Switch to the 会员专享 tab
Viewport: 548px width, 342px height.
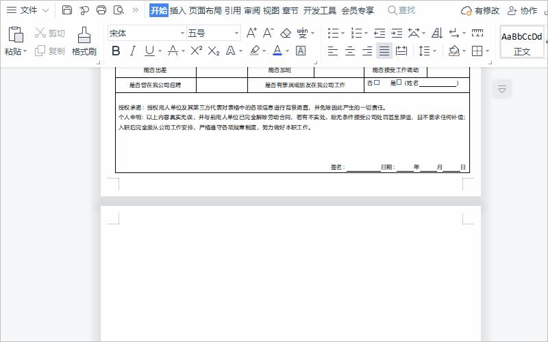[x=358, y=10]
